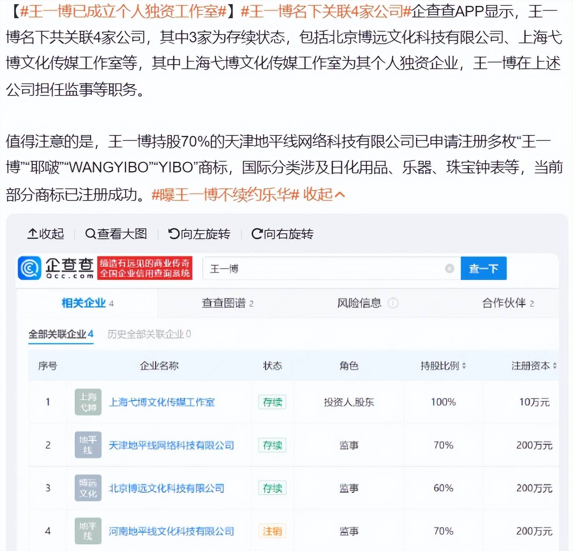
Task: Switch to the 合作伙伴 tab
Action: 508,303
